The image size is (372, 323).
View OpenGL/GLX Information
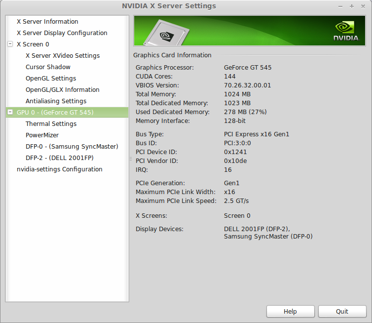(x=62, y=90)
